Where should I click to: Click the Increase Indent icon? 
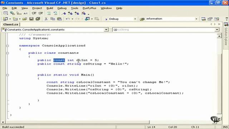click(40, 13)
